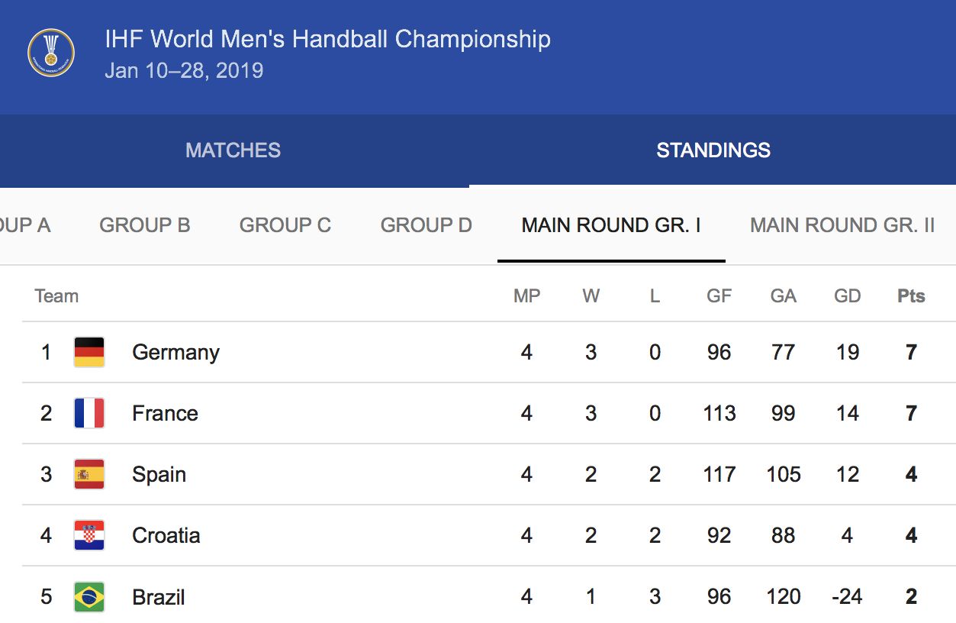Click the Spain flag icon
This screenshot has width=956, height=623.
pos(89,474)
